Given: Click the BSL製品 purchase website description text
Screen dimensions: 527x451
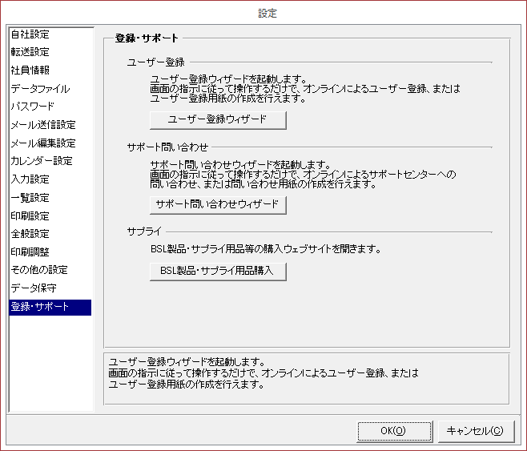Looking at the screenshot, I should [266, 249].
